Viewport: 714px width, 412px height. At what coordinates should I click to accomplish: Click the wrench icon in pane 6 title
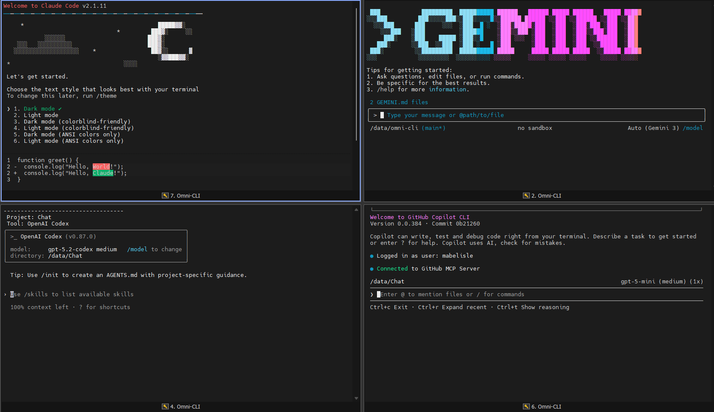click(526, 406)
